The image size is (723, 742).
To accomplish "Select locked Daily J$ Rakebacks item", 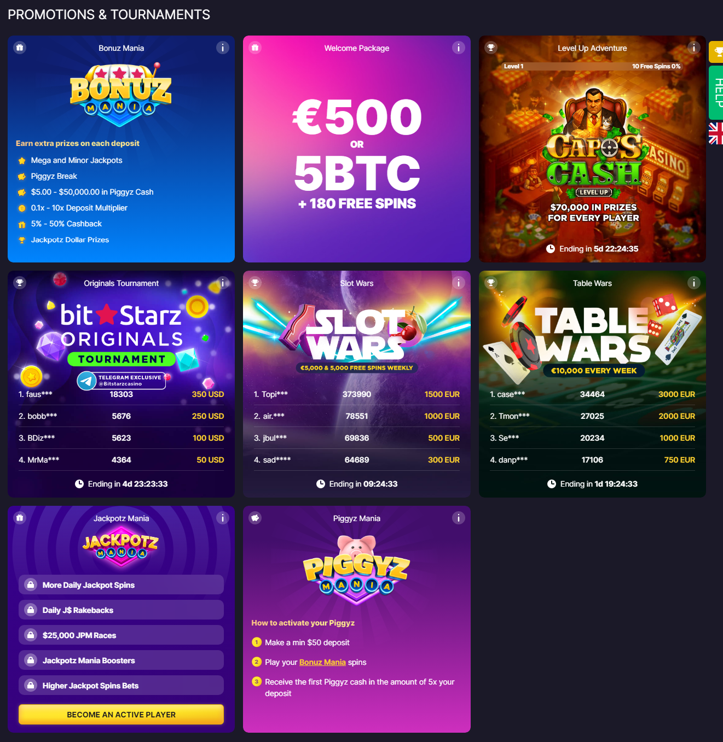I will tap(121, 610).
